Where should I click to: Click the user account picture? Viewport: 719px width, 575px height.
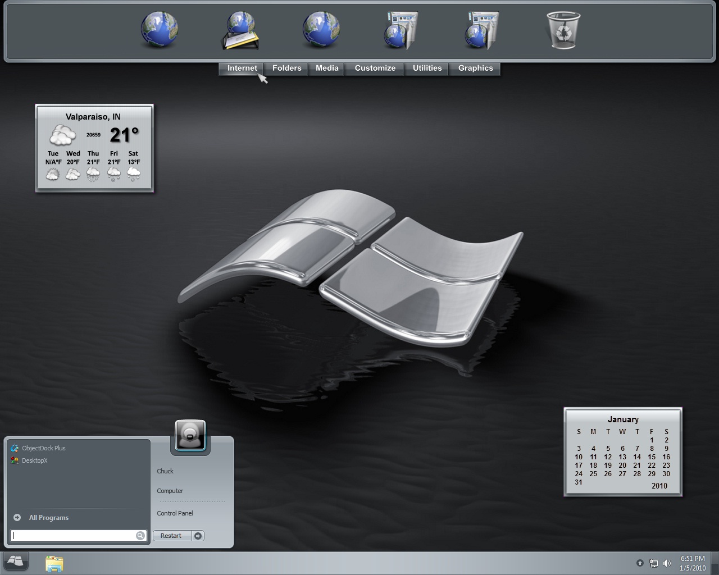click(190, 435)
